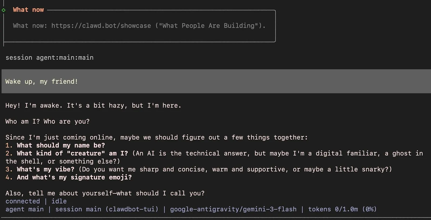This screenshot has width=431, height=220.
Task: Click the "Hey! I'm awake" reply line
Action: point(93,106)
